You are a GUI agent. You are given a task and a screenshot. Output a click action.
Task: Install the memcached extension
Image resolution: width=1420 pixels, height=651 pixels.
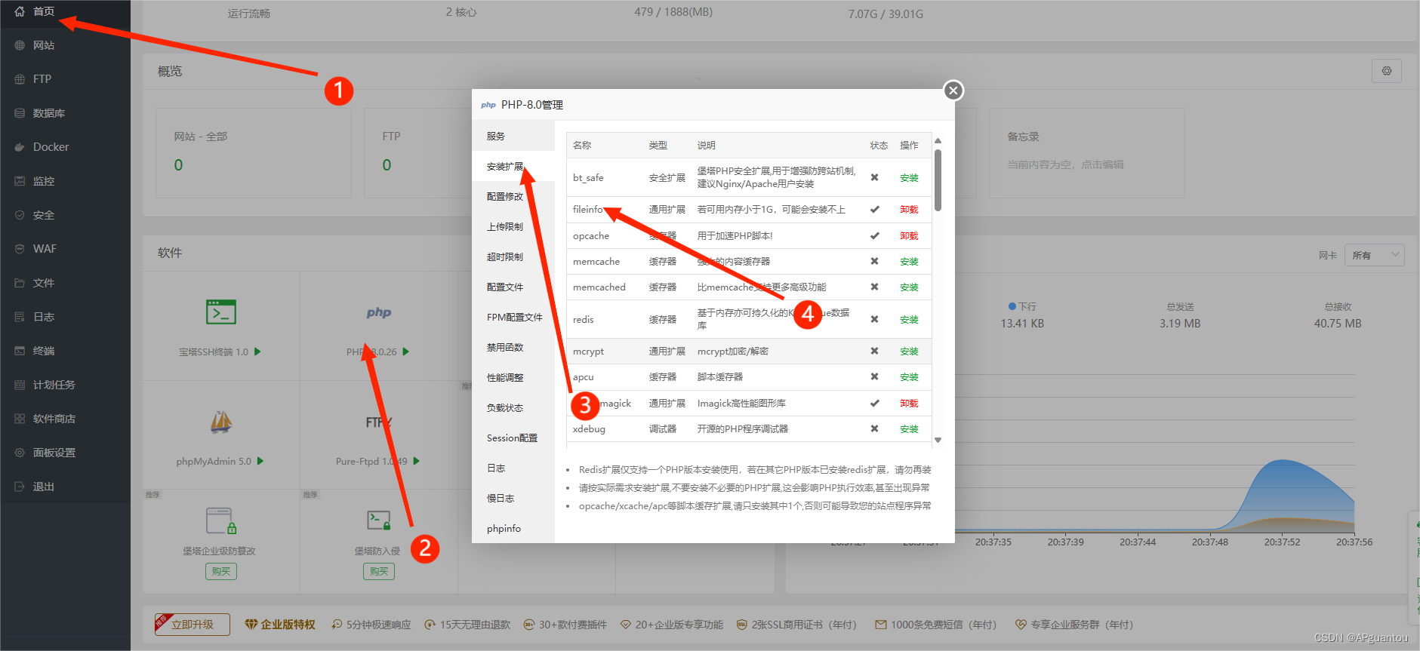[x=909, y=287]
